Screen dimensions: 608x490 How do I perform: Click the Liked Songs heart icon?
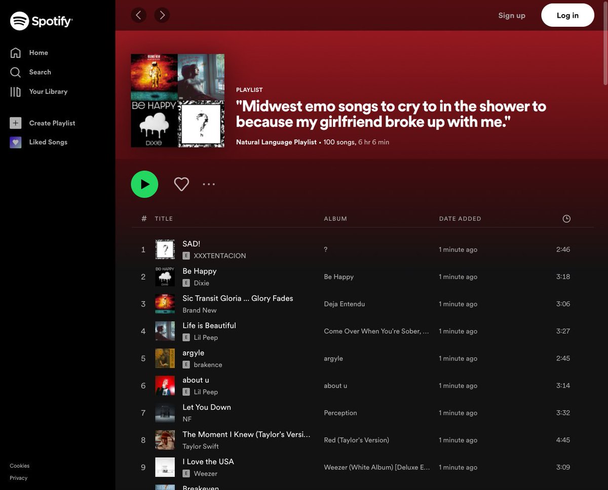pyautogui.click(x=16, y=142)
